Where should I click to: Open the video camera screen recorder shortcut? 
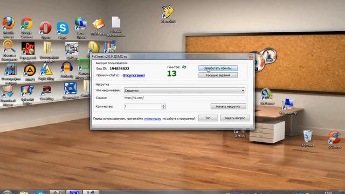coord(72,49)
